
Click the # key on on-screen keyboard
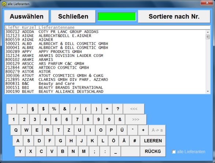(135, 141)
